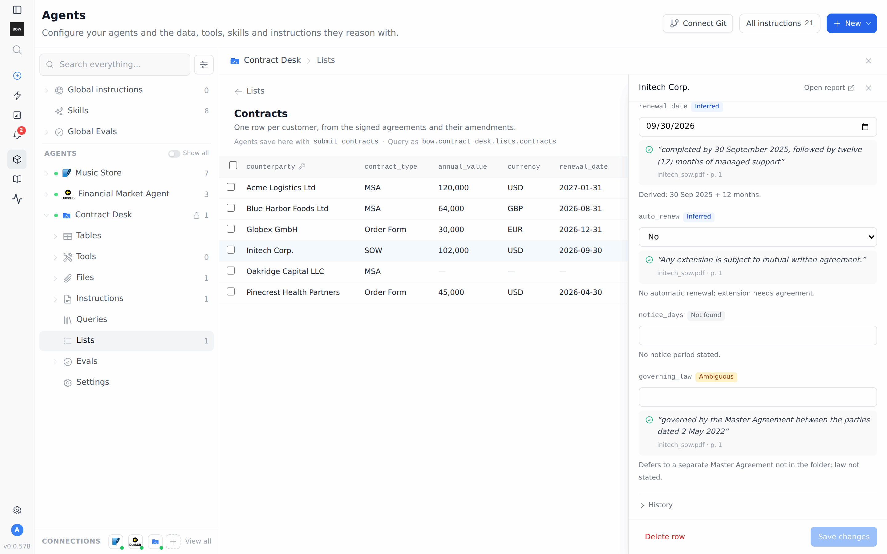This screenshot has width=887, height=554.
Task: Open the auto_renew dropdown showing No
Action: click(x=758, y=237)
